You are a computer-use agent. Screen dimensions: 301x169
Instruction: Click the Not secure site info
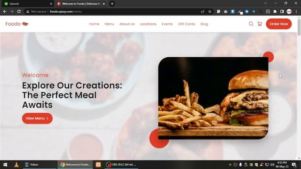click(x=36, y=11)
